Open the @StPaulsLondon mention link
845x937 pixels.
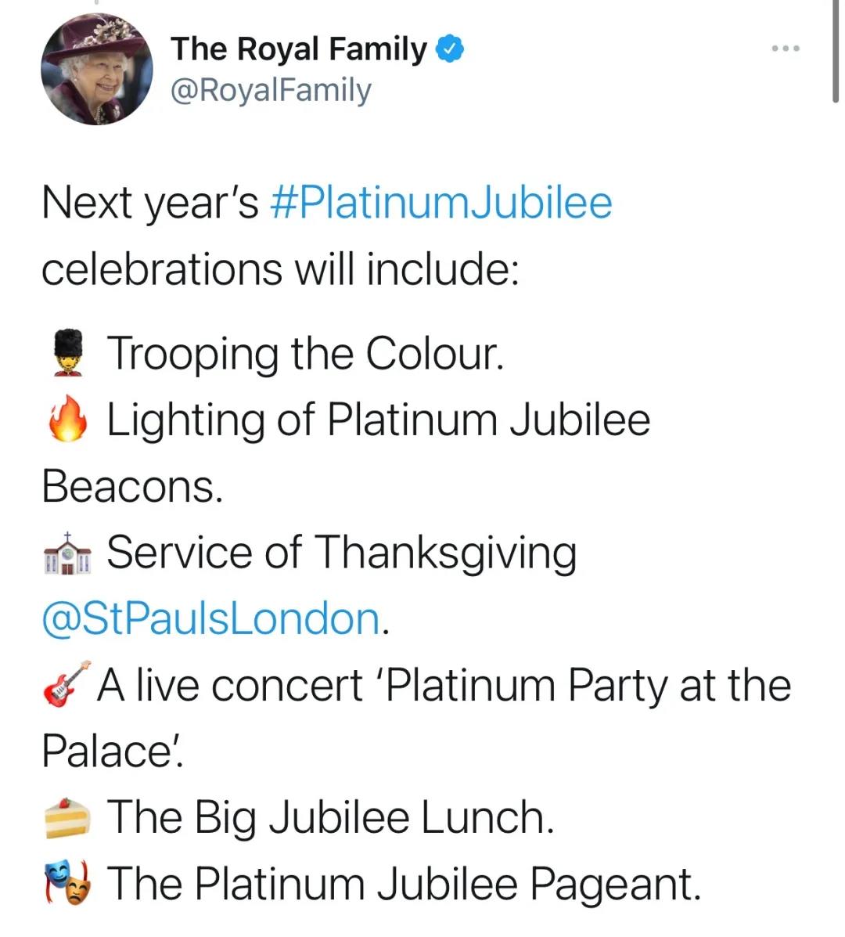coord(211,619)
